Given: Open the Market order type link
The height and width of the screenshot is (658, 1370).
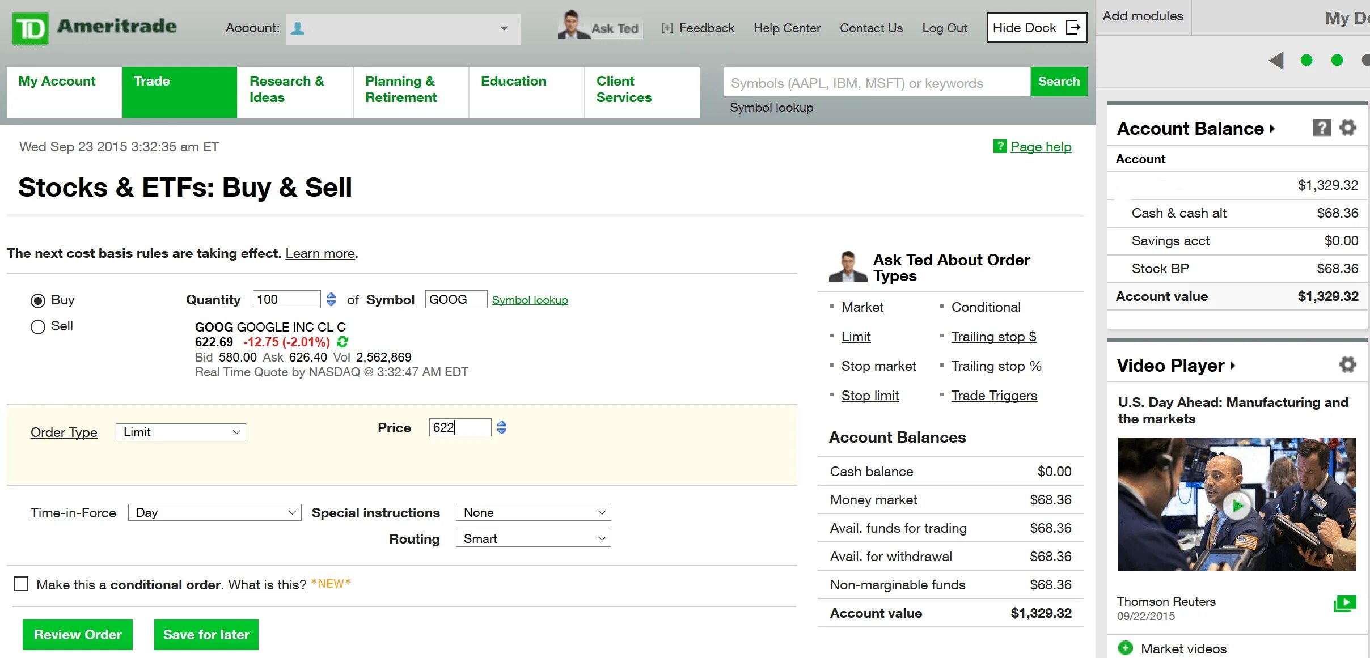Looking at the screenshot, I should (862, 307).
